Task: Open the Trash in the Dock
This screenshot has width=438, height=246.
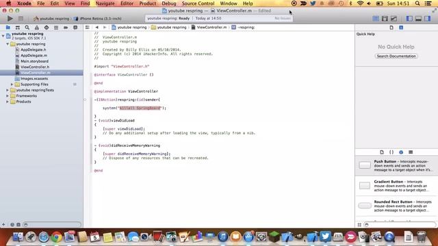Action: coord(422,237)
